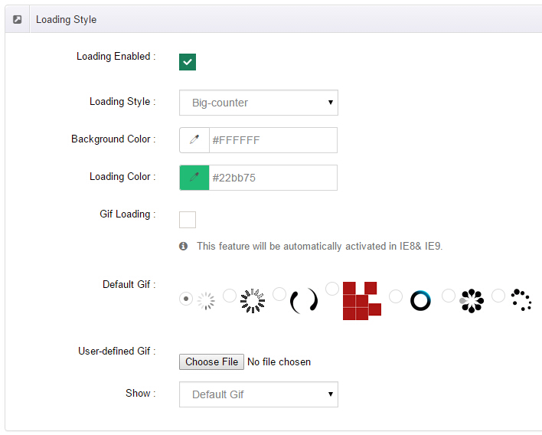This screenshot has height=435, width=542.
Task: Click the #FFFFFF background color text field
Action: pos(273,140)
